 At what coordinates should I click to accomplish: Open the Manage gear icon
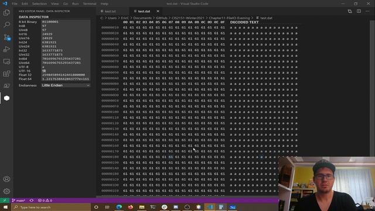click(6, 191)
